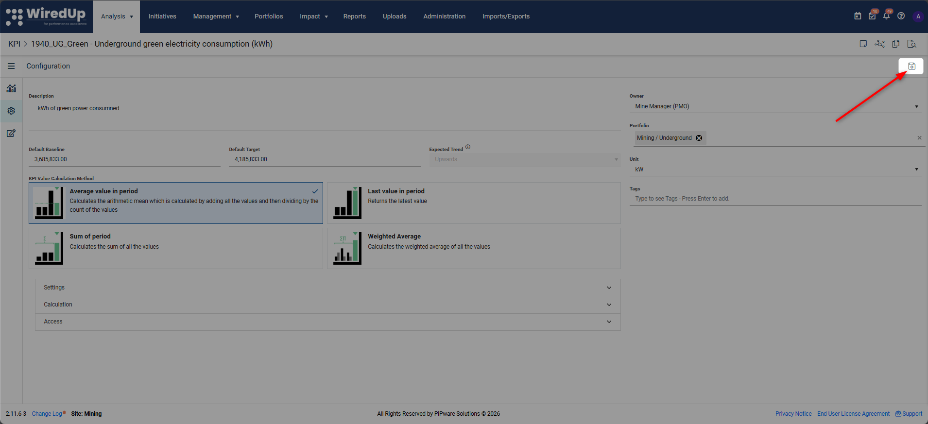
Task: Open the Expected Trend dropdown
Action: point(525,159)
